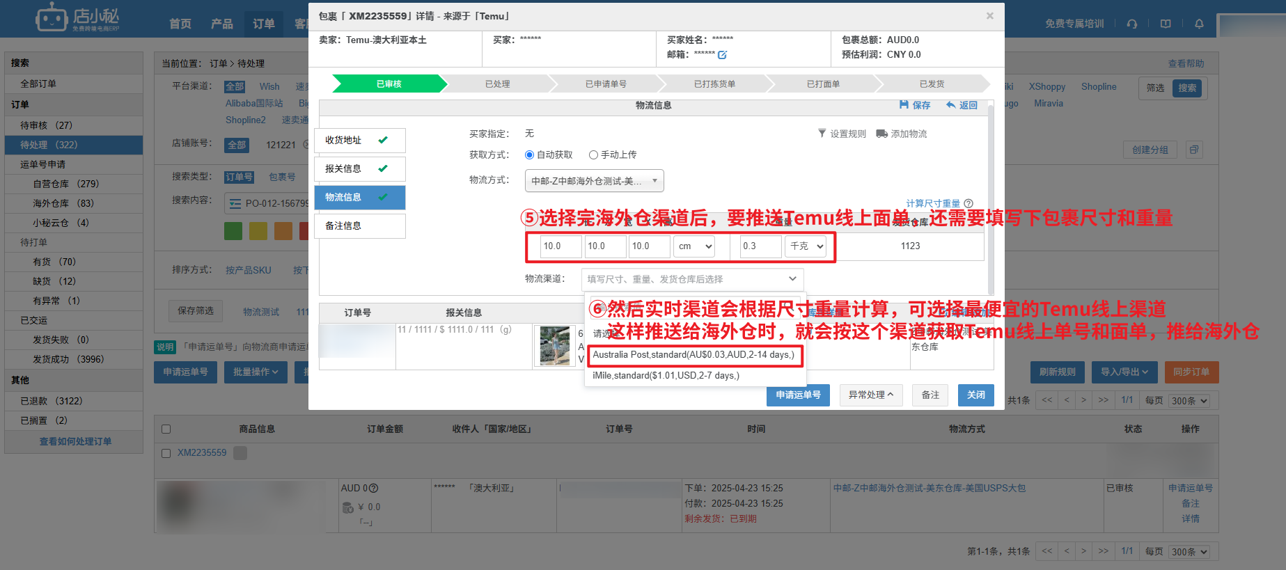Open the 物流方式 dropdown
Image resolution: width=1286 pixels, height=570 pixels.
pos(594,181)
